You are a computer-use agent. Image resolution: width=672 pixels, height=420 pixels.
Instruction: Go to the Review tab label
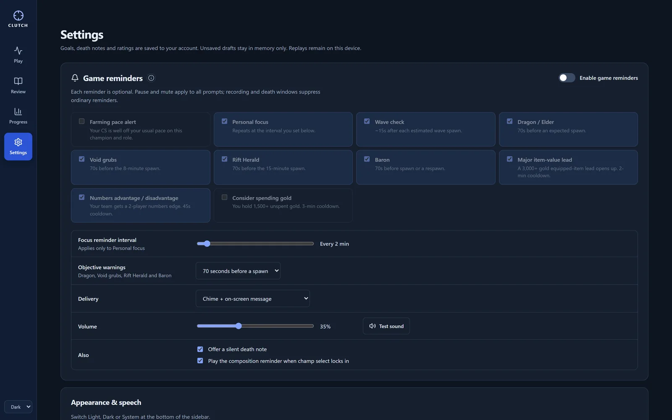(18, 92)
